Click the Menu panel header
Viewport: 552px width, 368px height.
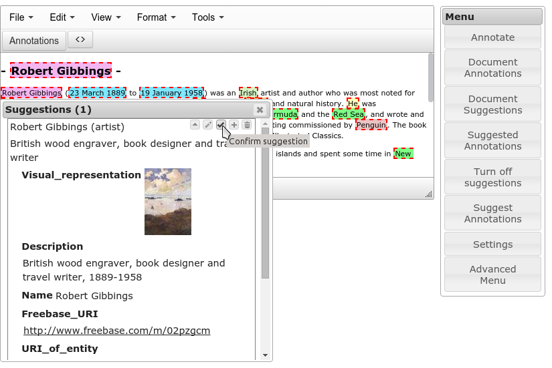coord(492,17)
